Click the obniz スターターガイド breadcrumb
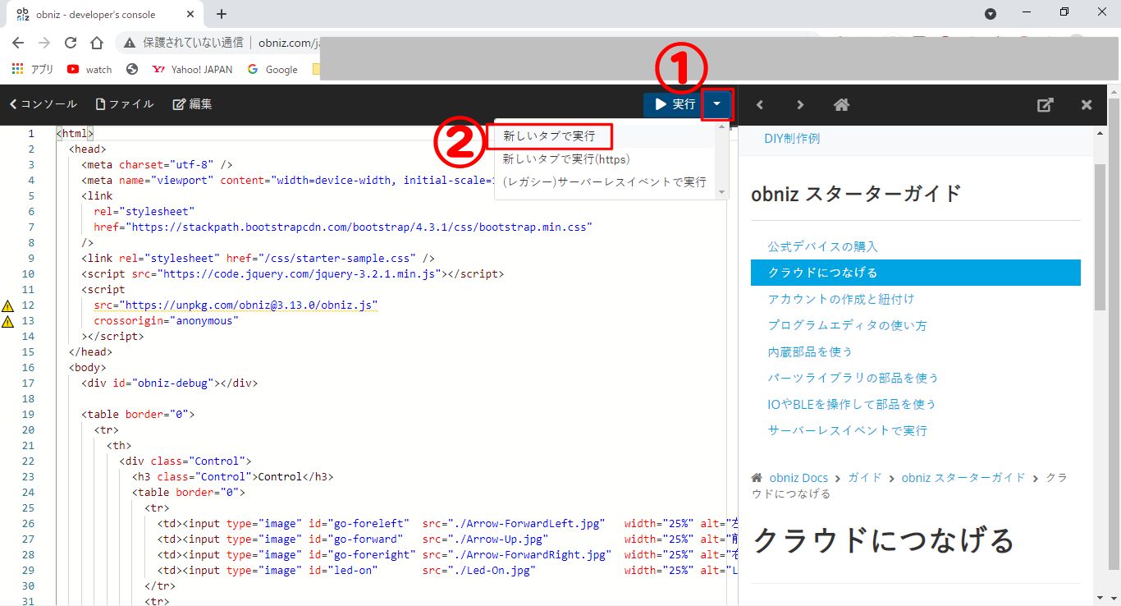The image size is (1121, 606). pyautogui.click(x=963, y=477)
